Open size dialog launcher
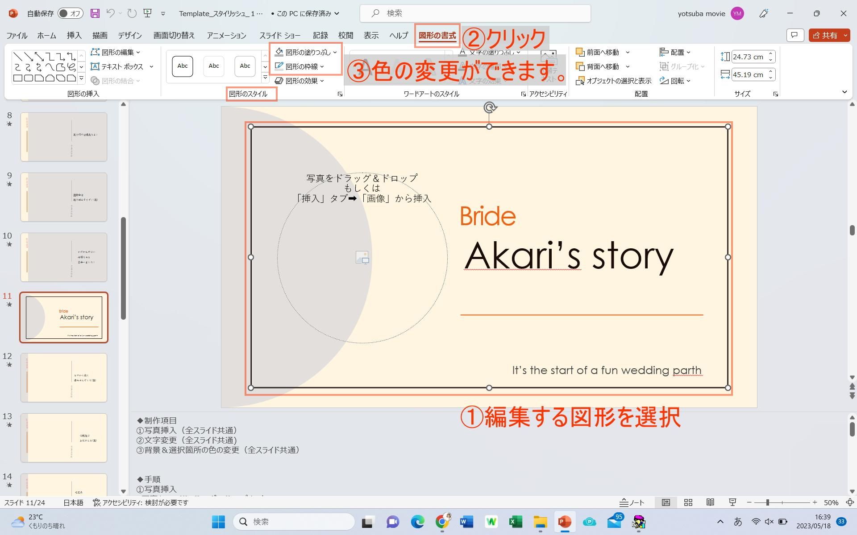This screenshot has height=535, width=857. (776, 94)
